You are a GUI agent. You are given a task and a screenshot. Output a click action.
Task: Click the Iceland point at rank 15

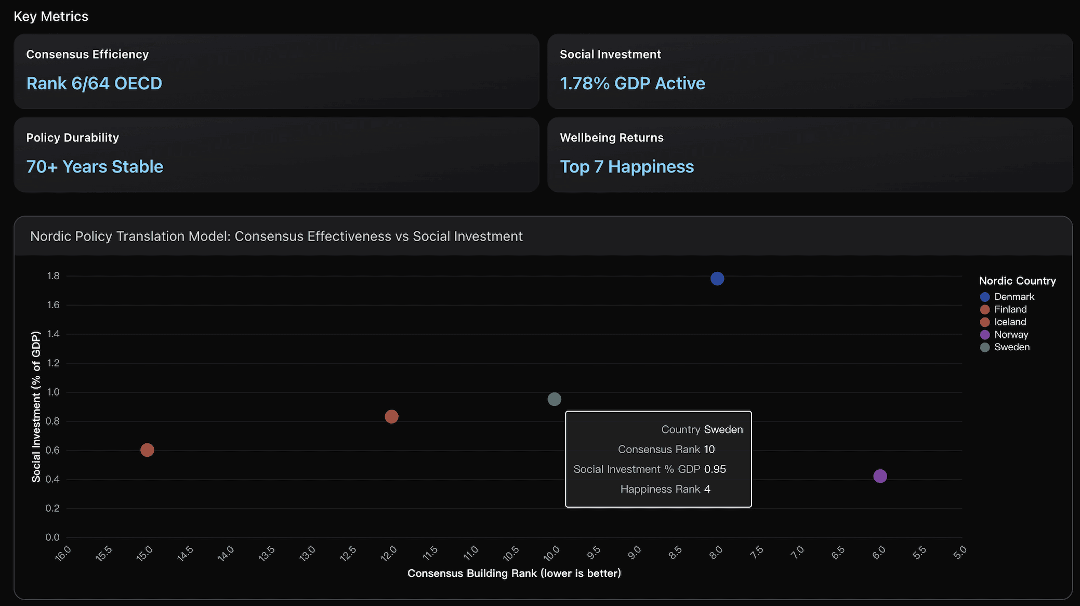pos(147,450)
